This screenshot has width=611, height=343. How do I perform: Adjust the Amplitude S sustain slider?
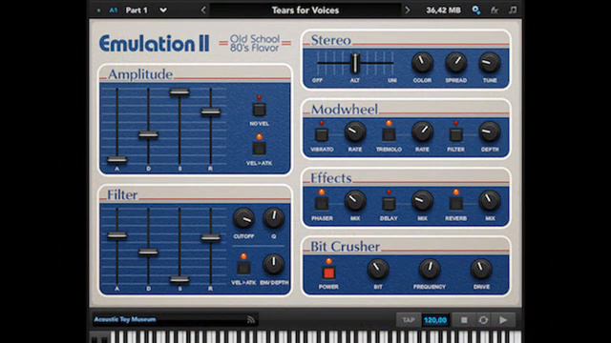click(179, 92)
